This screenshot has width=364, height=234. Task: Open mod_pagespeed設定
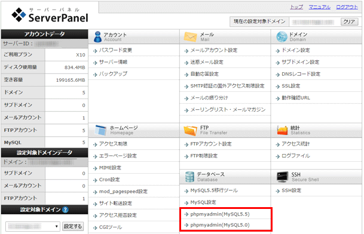tap(123, 192)
